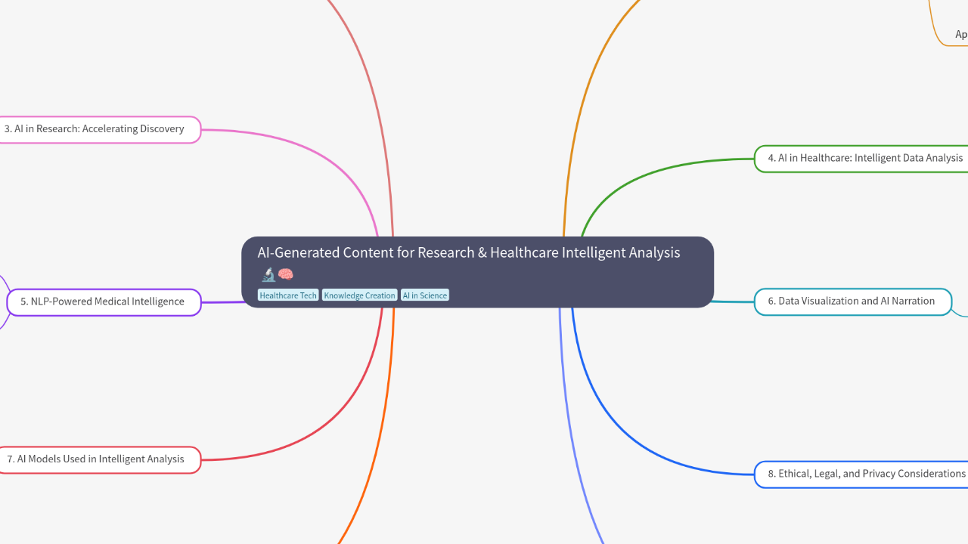
Task: Select the blue branch leading to node 8
Action: (643, 446)
